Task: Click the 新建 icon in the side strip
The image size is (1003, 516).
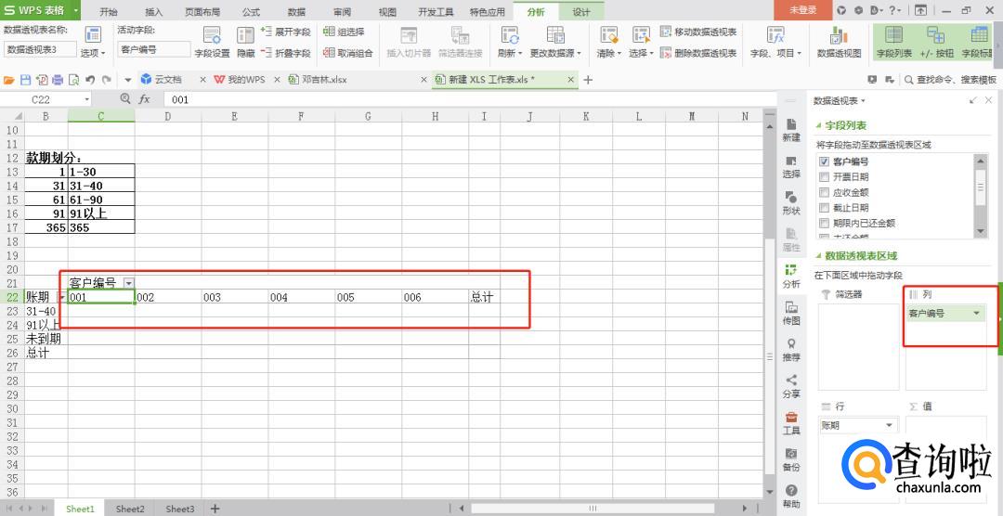Action: click(x=791, y=129)
